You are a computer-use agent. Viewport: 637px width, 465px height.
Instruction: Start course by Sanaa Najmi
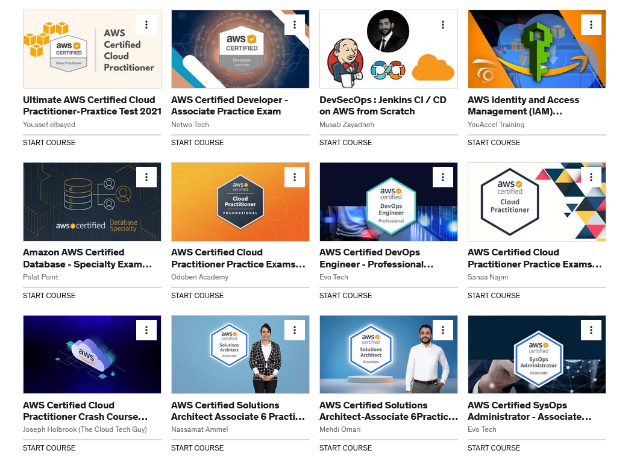point(494,296)
